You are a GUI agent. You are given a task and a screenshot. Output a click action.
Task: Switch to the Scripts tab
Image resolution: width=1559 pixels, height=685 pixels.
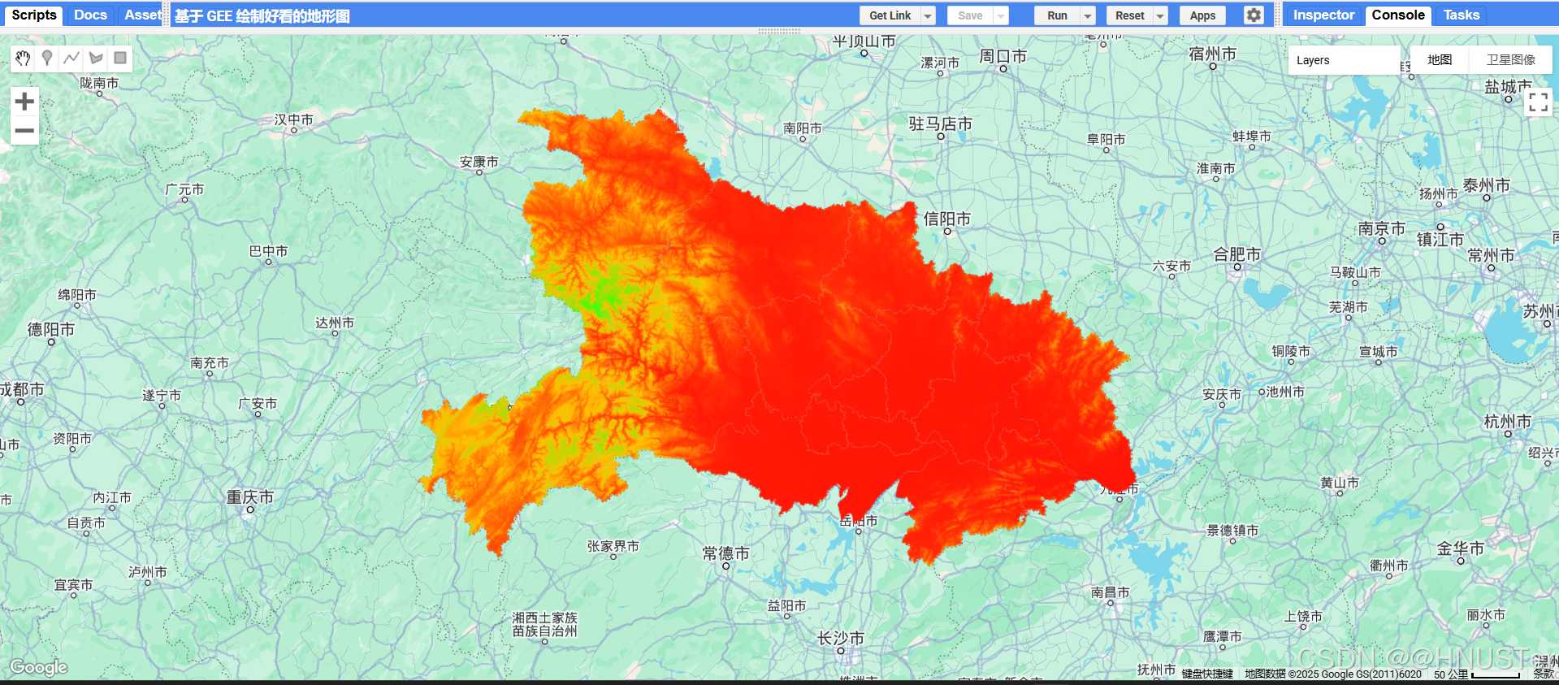pos(34,15)
